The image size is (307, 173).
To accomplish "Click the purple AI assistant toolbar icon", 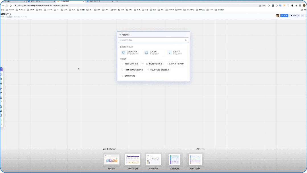I will (x=1, y=69).
